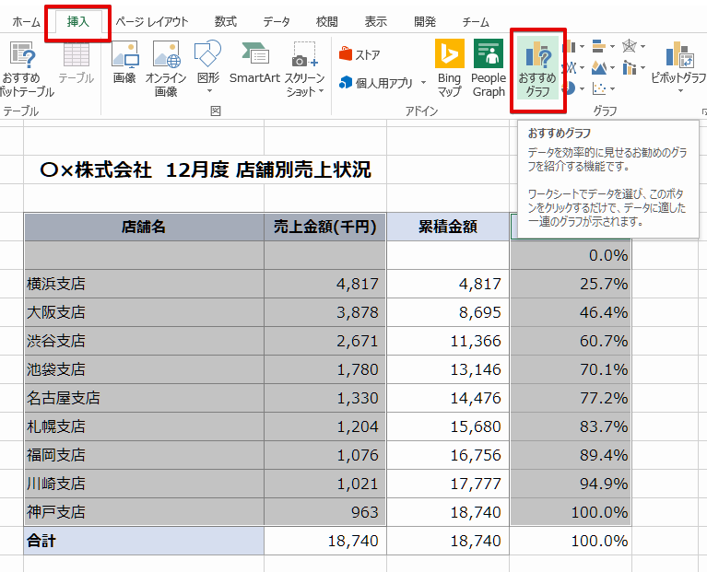Select the sales cell showing 2,671
Screen dimensions: 707x572
click(x=325, y=341)
